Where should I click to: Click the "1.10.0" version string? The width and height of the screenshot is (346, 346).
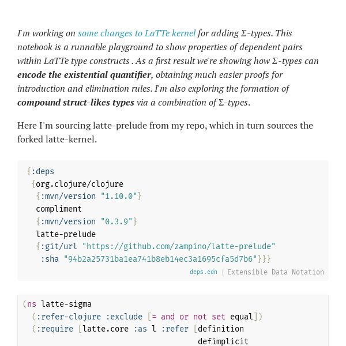point(119,196)
